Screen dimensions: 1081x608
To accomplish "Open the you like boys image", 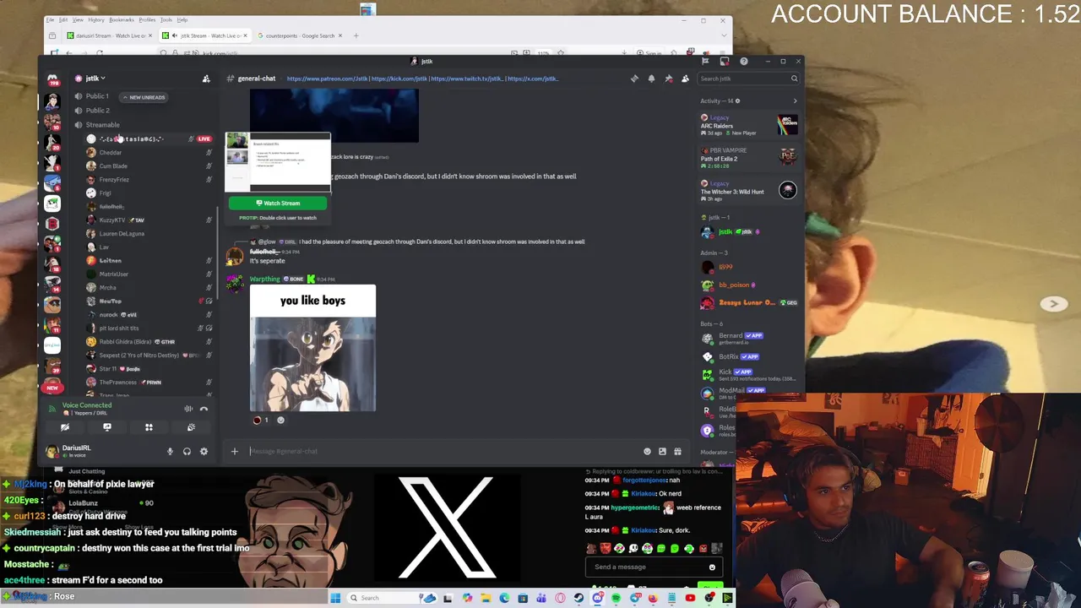I will (312, 348).
